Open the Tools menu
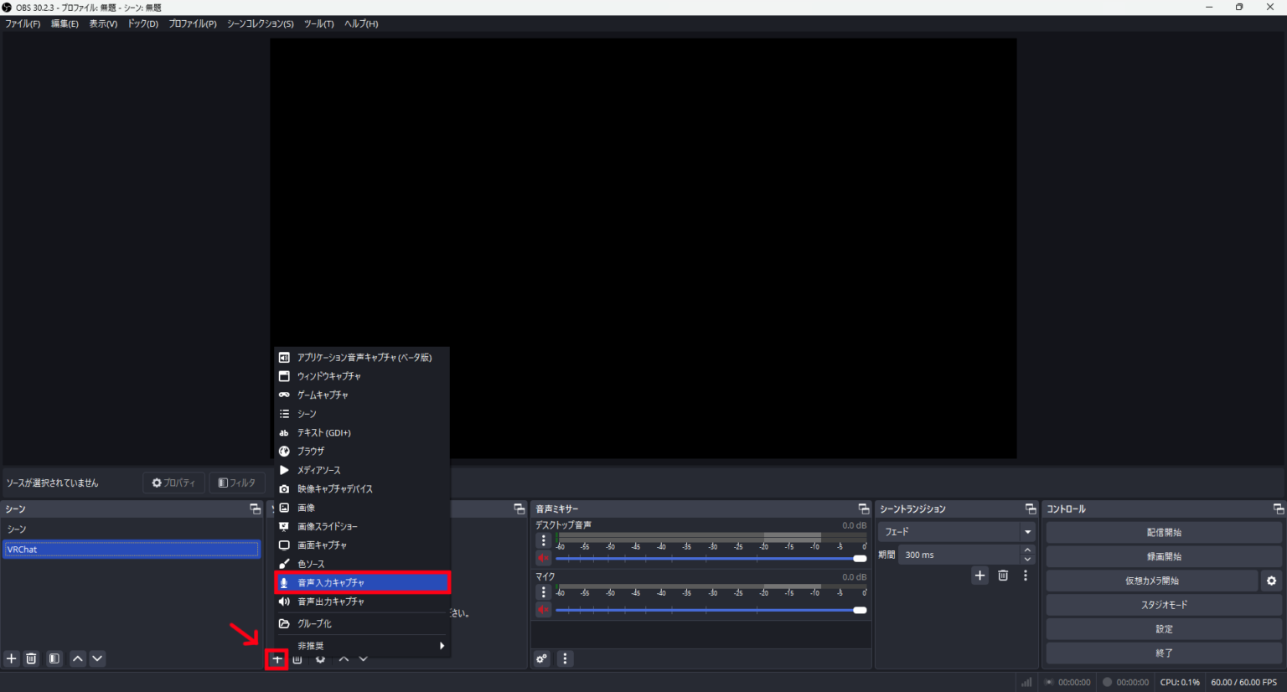 coord(318,23)
